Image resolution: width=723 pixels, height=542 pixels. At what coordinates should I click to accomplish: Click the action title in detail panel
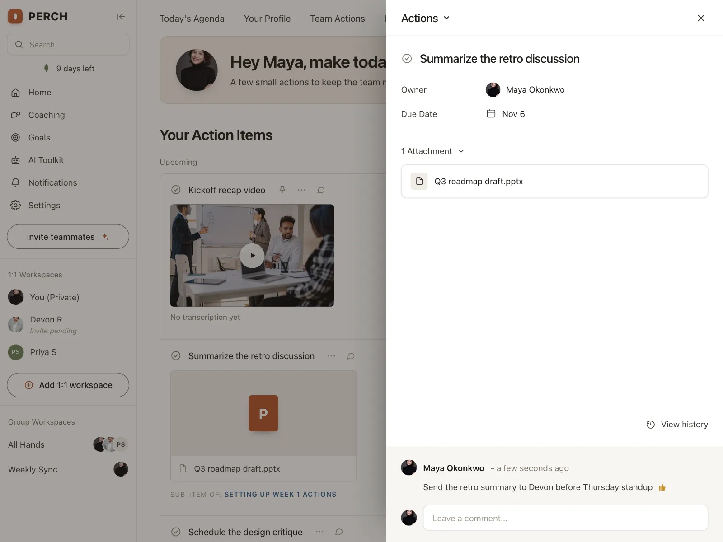[x=499, y=59]
